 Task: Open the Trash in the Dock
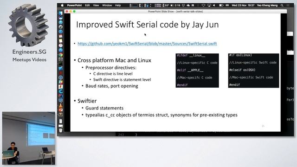click(61, 130)
